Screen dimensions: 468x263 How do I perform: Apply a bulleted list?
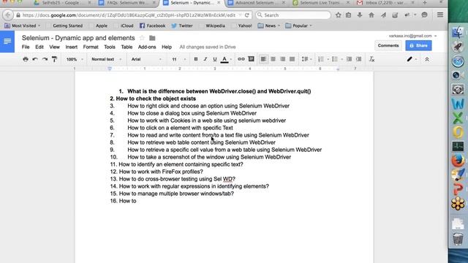click(x=335, y=59)
